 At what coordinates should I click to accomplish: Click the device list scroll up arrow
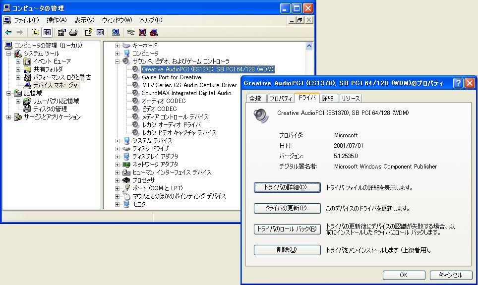coord(309,46)
